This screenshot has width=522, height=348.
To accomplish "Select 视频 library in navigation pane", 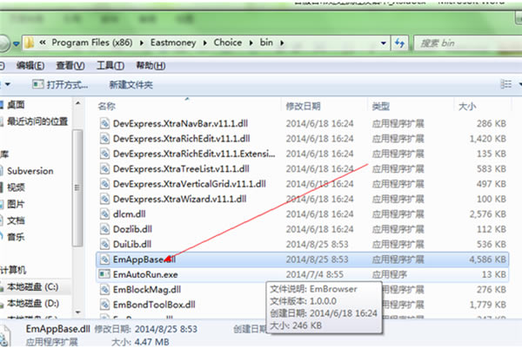I will 16,187.
